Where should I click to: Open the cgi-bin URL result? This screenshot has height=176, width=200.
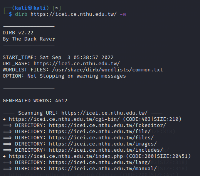(x=64, y=119)
